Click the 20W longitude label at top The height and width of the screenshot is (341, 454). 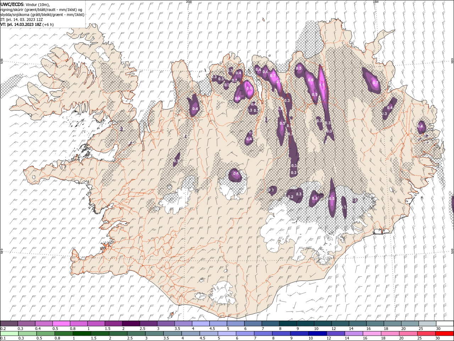189,2
